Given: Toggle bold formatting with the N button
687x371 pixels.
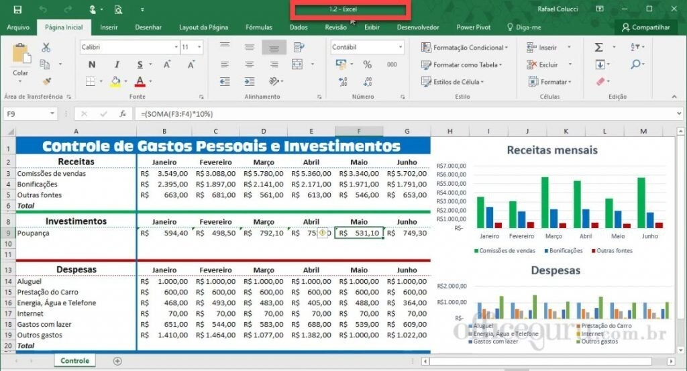Looking at the screenshot, I should [91, 64].
